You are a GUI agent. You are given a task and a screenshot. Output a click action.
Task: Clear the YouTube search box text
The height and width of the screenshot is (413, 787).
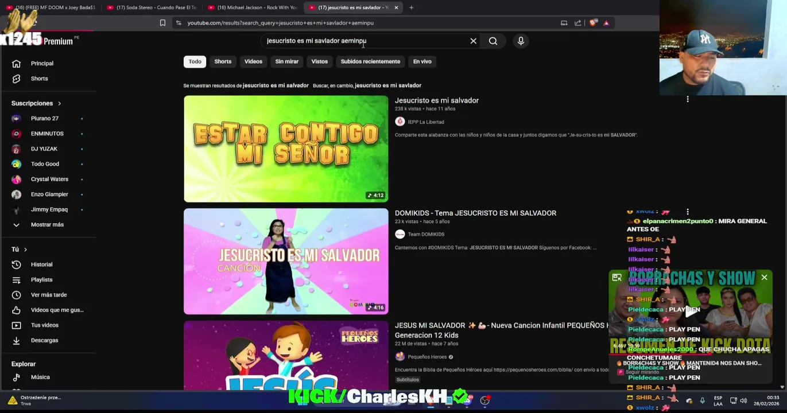point(473,41)
